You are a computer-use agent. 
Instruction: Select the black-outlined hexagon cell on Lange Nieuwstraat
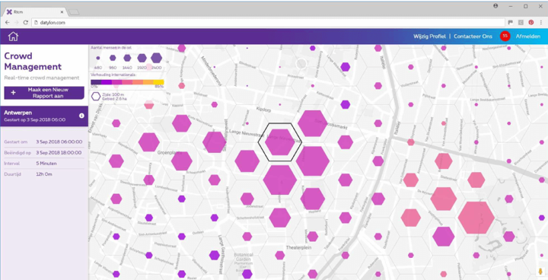(279, 142)
